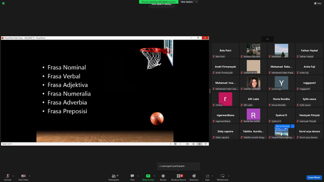Open see all slides icon in PowerPoint
The image size is (324, 182).
(x=176, y=144)
